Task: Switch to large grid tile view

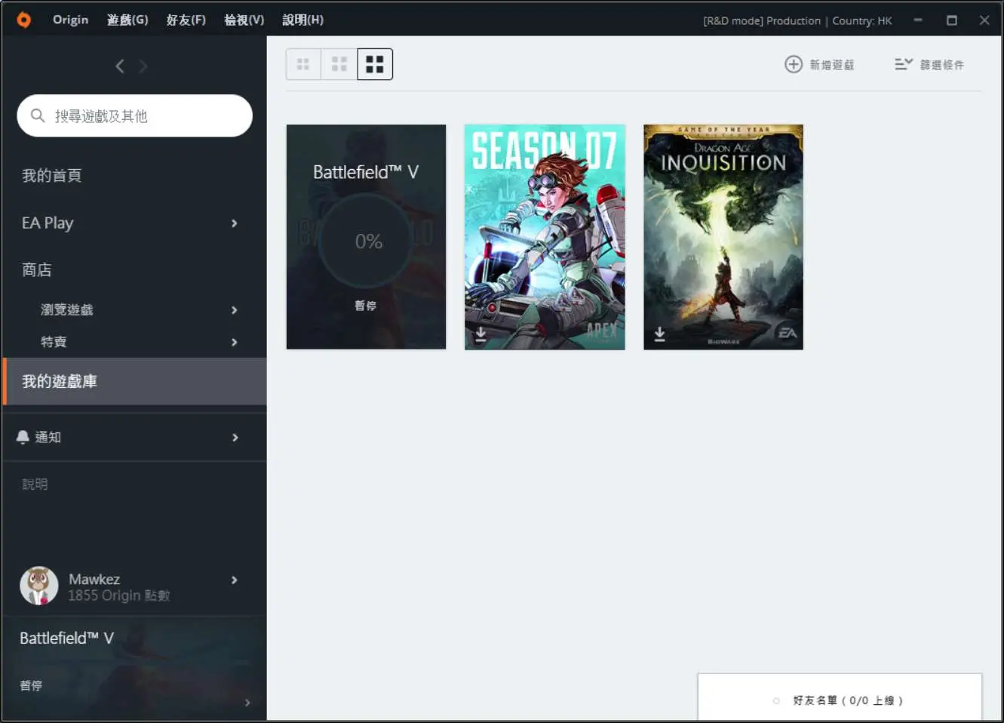Action: point(375,65)
